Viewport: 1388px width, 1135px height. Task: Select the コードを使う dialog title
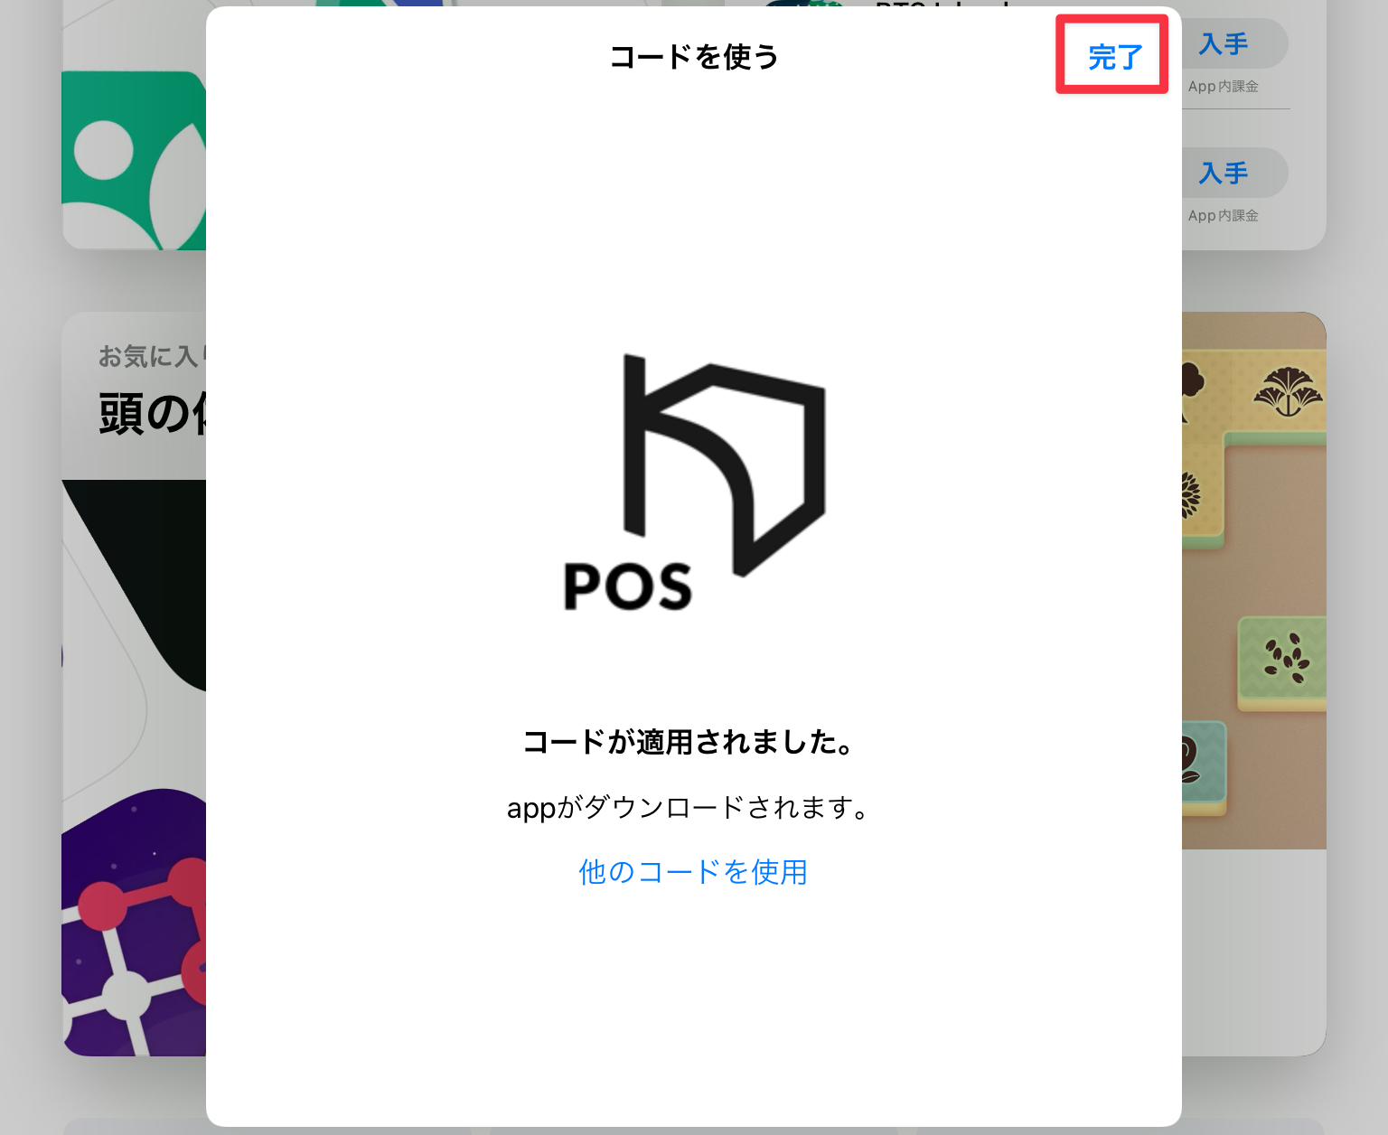click(693, 57)
